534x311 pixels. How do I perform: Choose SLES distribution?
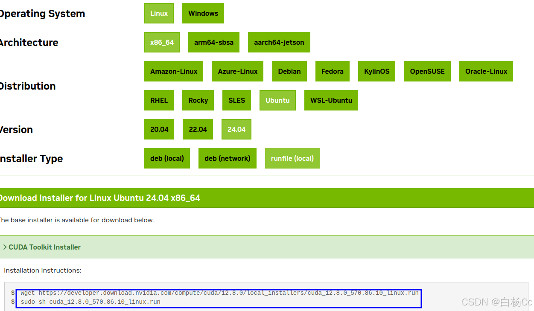(x=236, y=100)
